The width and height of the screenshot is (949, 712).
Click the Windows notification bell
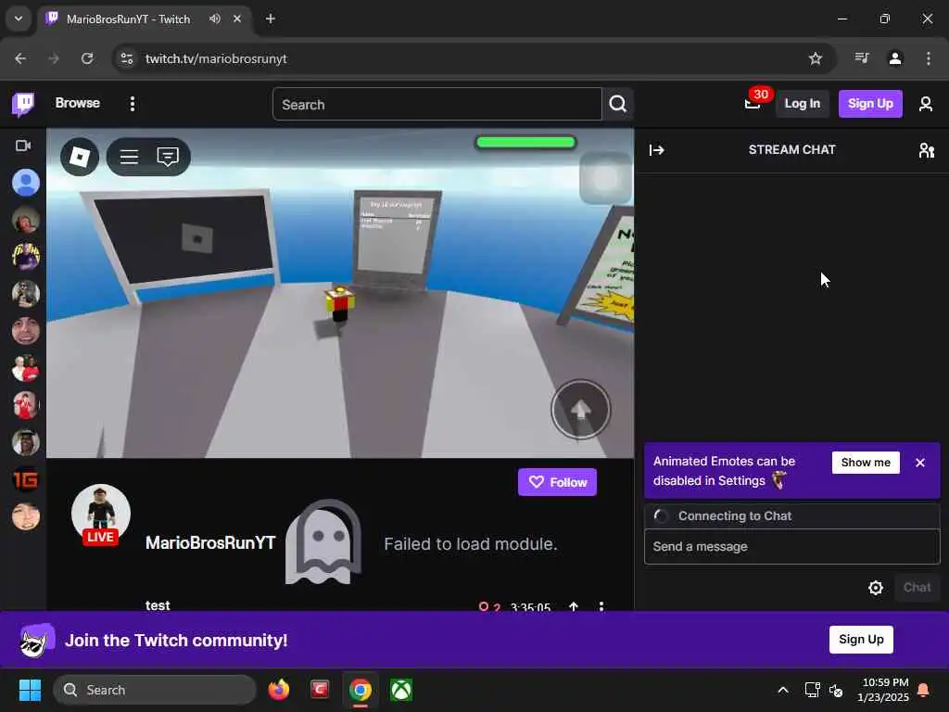tap(923, 690)
